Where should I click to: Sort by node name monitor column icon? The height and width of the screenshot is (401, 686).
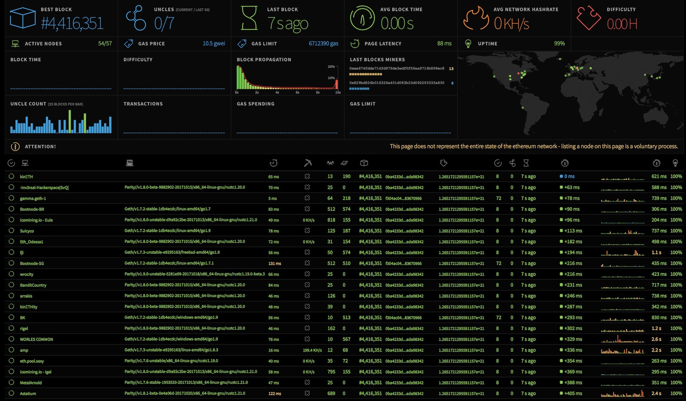point(25,163)
